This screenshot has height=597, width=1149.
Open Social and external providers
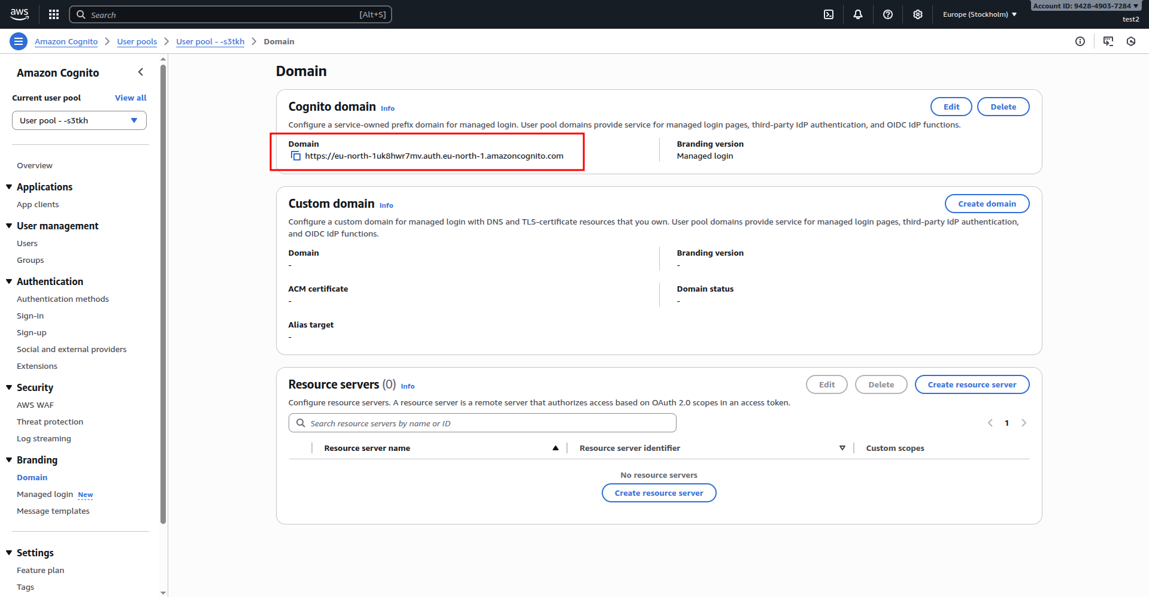pos(72,349)
